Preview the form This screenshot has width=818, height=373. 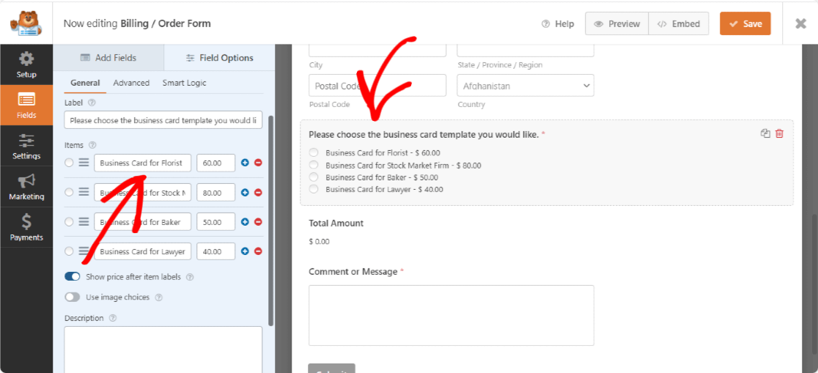616,24
